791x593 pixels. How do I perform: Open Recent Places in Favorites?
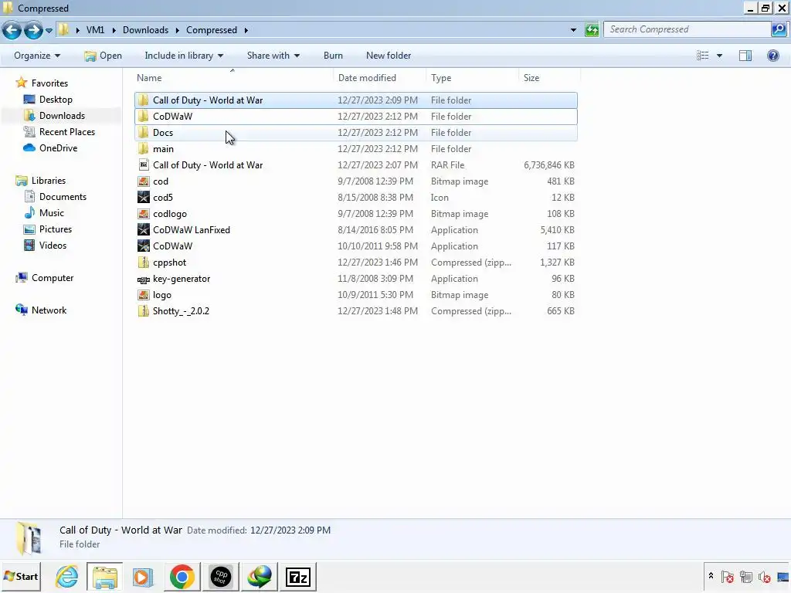pos(67,131)
